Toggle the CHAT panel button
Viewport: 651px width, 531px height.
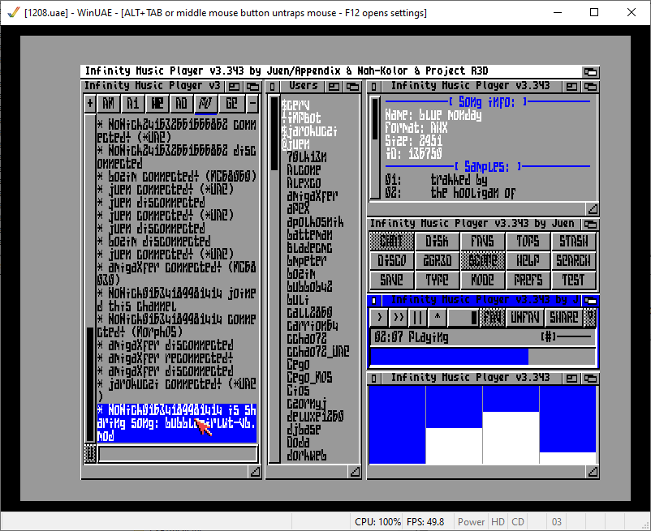pyautogui.click(x=391, y=242)
